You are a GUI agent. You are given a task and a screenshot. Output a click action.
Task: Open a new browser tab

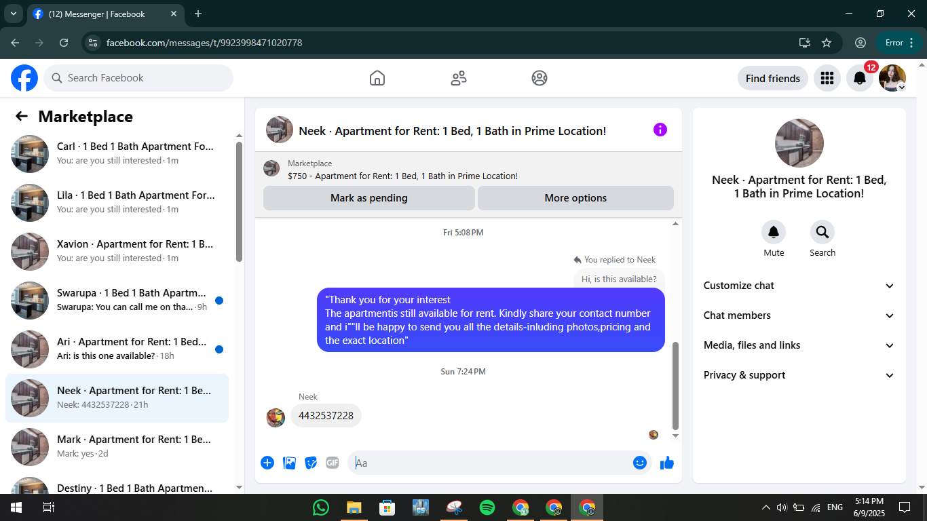(x=198, y=14)
